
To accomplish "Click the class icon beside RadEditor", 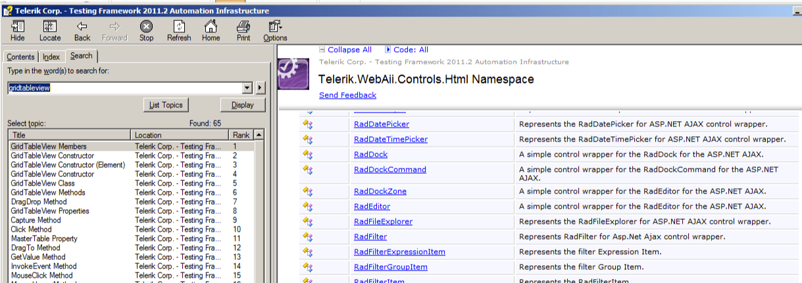I will pos(307,207).
